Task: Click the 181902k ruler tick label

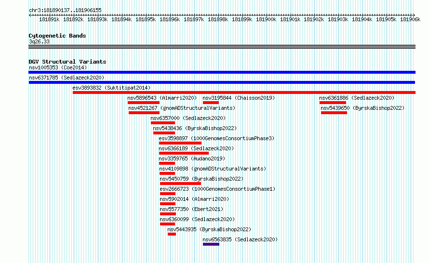Action: (x=314, y=19)
